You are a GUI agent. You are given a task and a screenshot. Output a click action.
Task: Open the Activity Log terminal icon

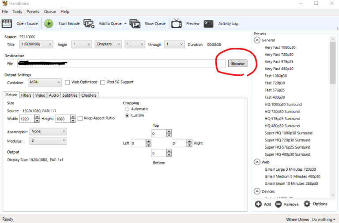tap(209, 24)
